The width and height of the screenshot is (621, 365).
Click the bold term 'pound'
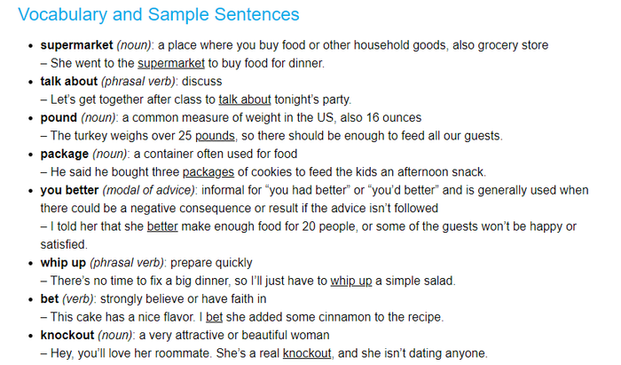click(x=59, y=118)
